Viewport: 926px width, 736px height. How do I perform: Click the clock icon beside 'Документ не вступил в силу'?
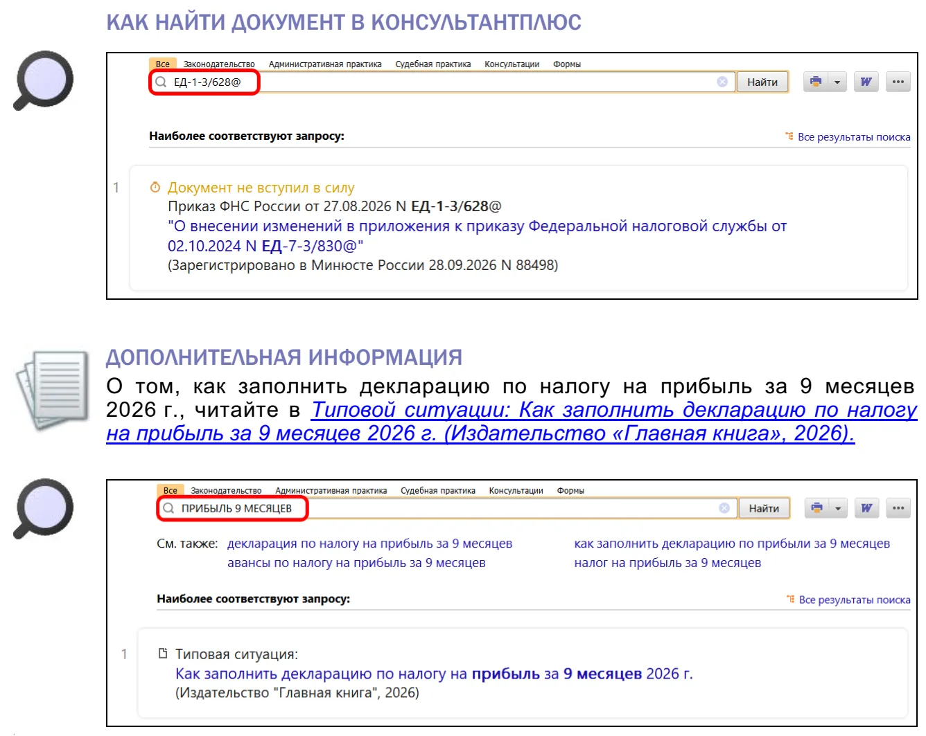(155, 188)
